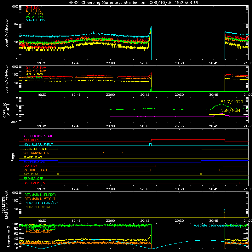252x252 pixels.
Task: Click the cyan NON_SOLAR_EVENT pulse
Action: point(151,145)
